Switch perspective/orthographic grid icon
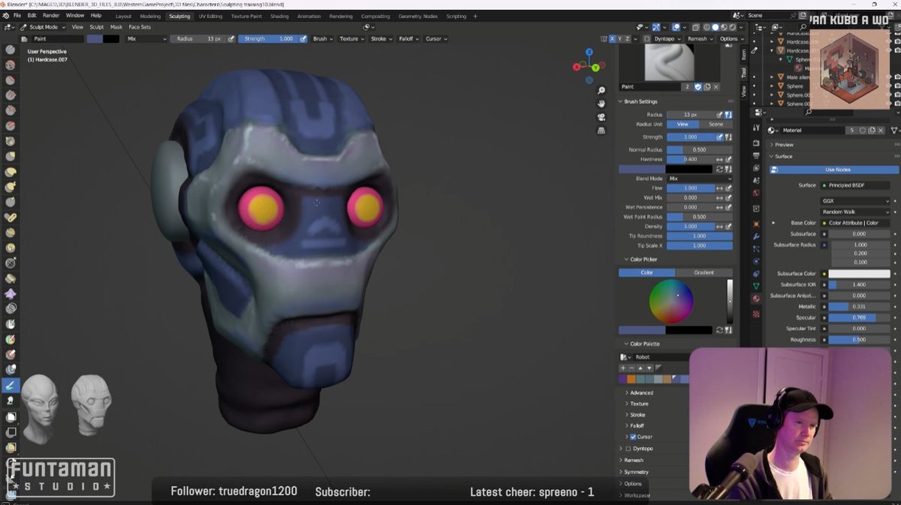 pos(601,131)
